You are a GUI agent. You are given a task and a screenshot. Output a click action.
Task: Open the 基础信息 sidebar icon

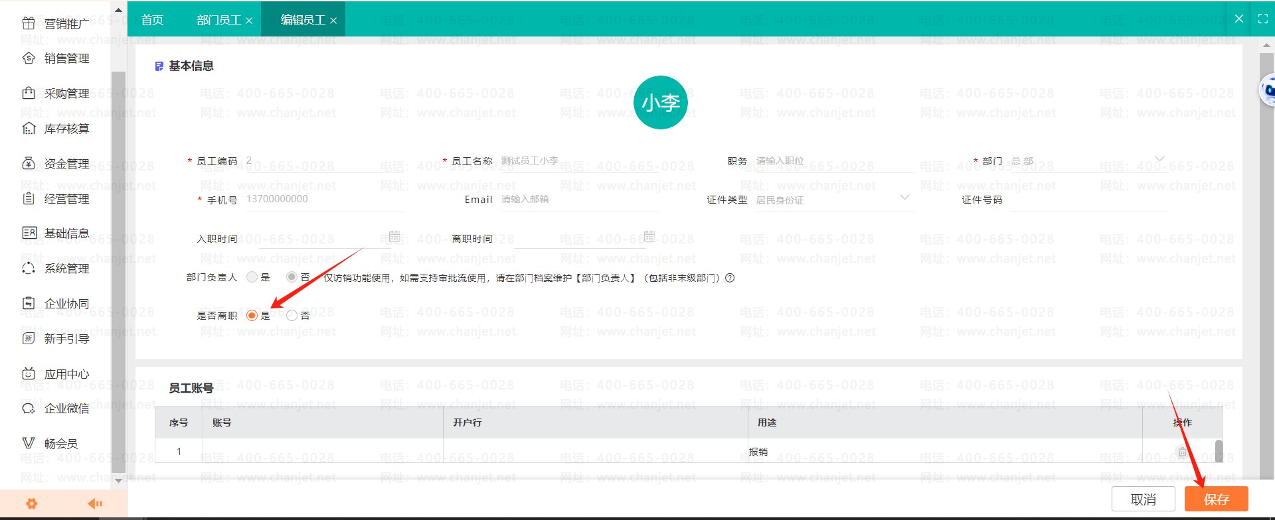29,233
